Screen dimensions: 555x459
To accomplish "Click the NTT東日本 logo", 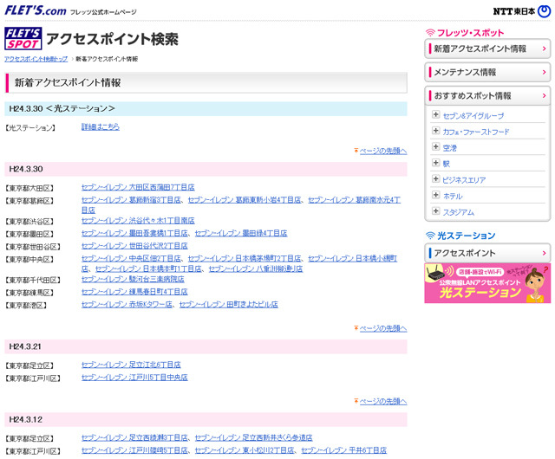I will 522,11.
